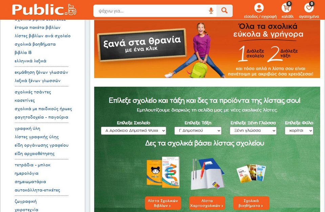Viewport: 325px width, 212px height.
Task: Change gender selection in the Επίλεξε Φύλο dropdown
Action: 299,130
